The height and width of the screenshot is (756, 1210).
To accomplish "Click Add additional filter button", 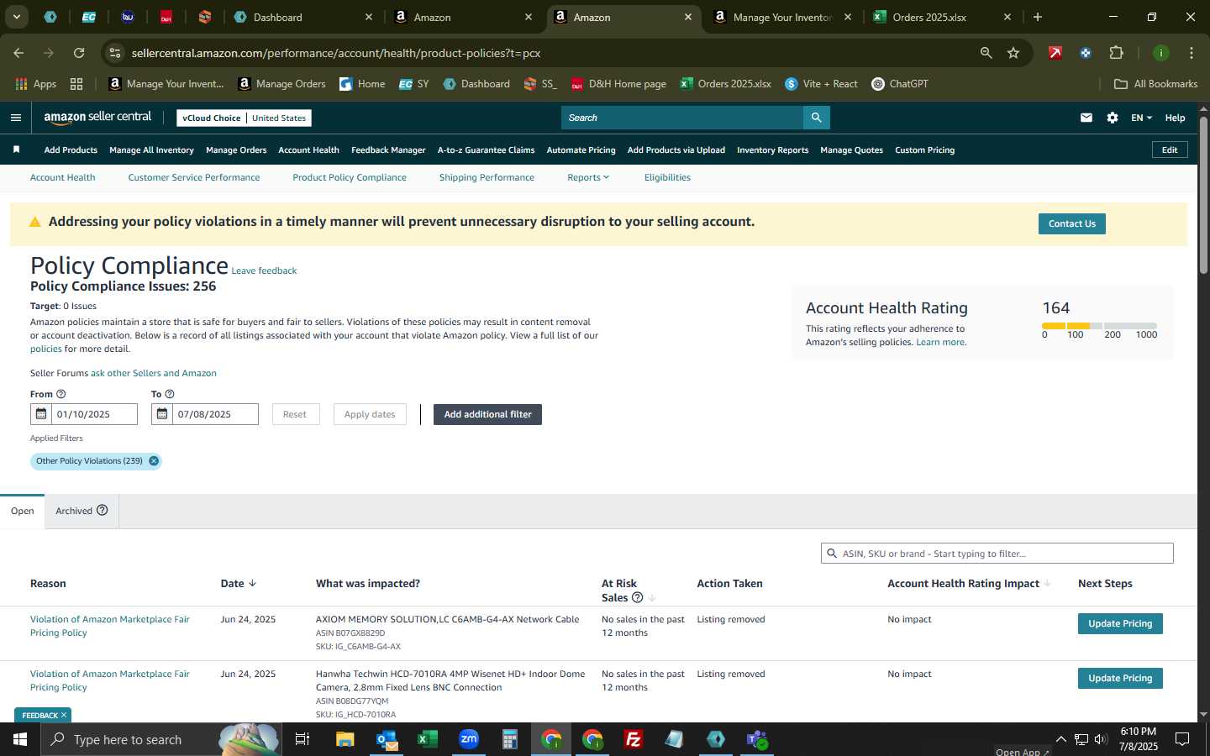I will [487, 414].
